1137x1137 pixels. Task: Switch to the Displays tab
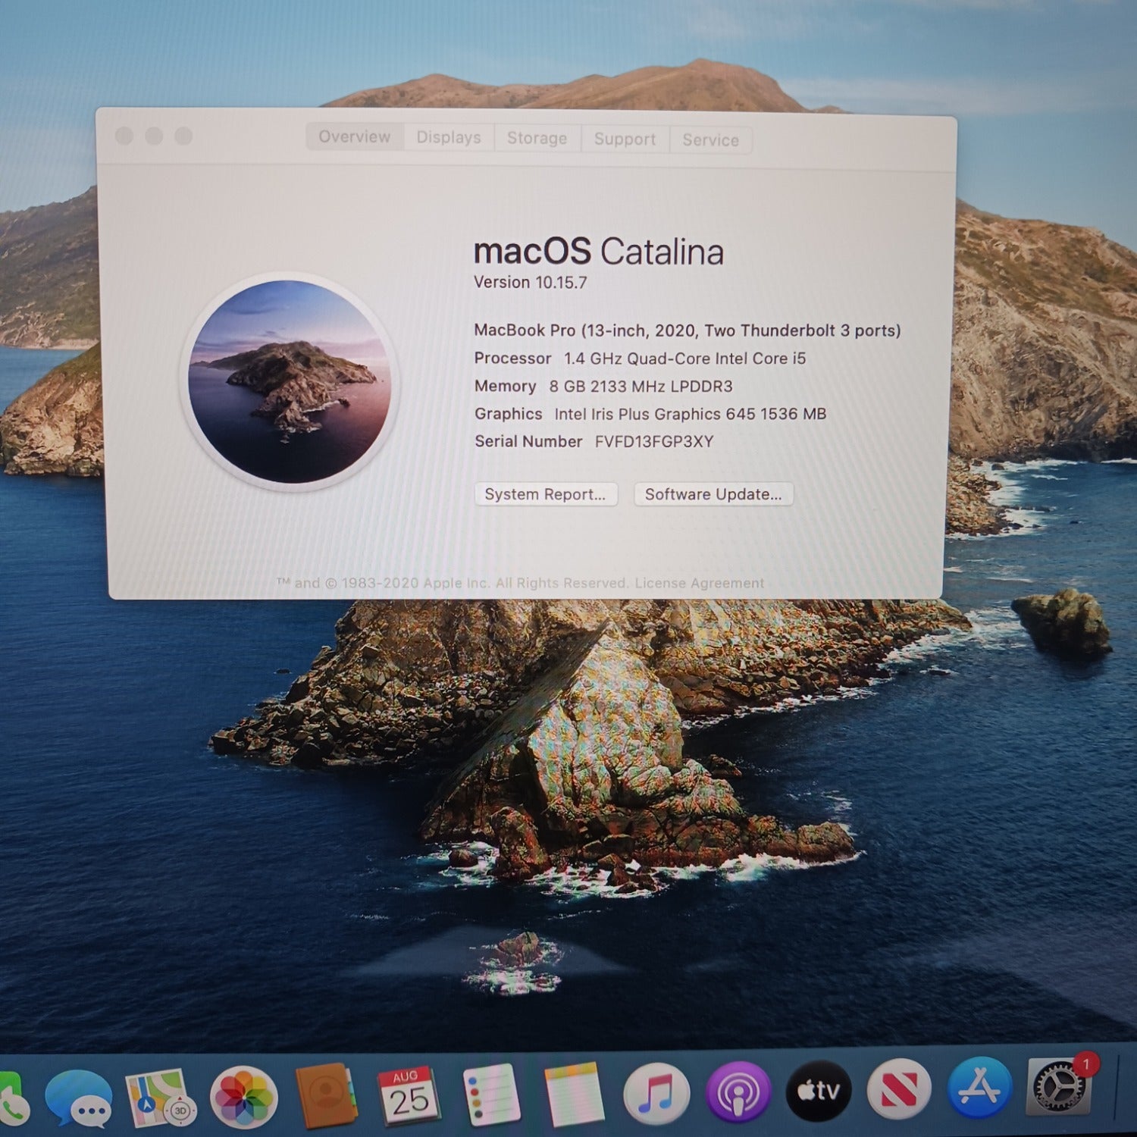pos(449,137)
